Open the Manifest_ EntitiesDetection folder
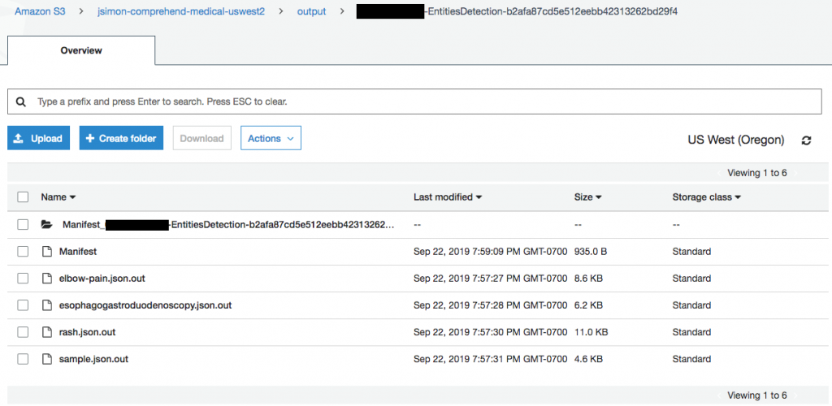Image resolution: width=832 pixels, height=406 pixels. [228, 225]
